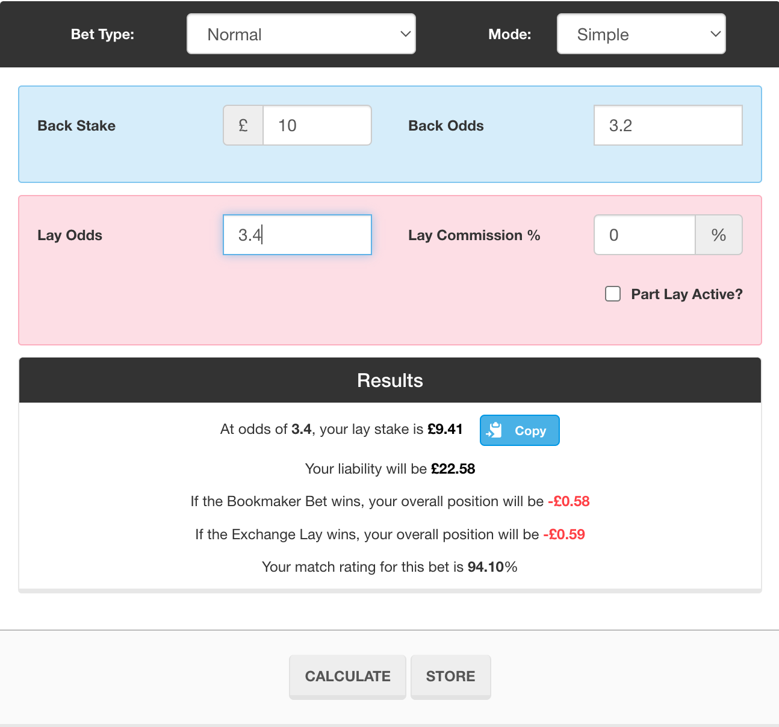Viewport: 779px width, 727px height.
Task: Click the Bet Type: label
Action: pos(102,34)
